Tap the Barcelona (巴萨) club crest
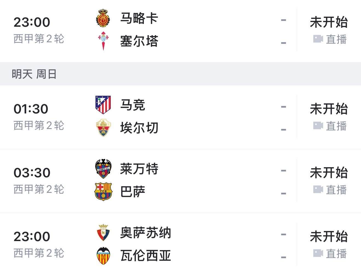 click(x=103, y=192)
